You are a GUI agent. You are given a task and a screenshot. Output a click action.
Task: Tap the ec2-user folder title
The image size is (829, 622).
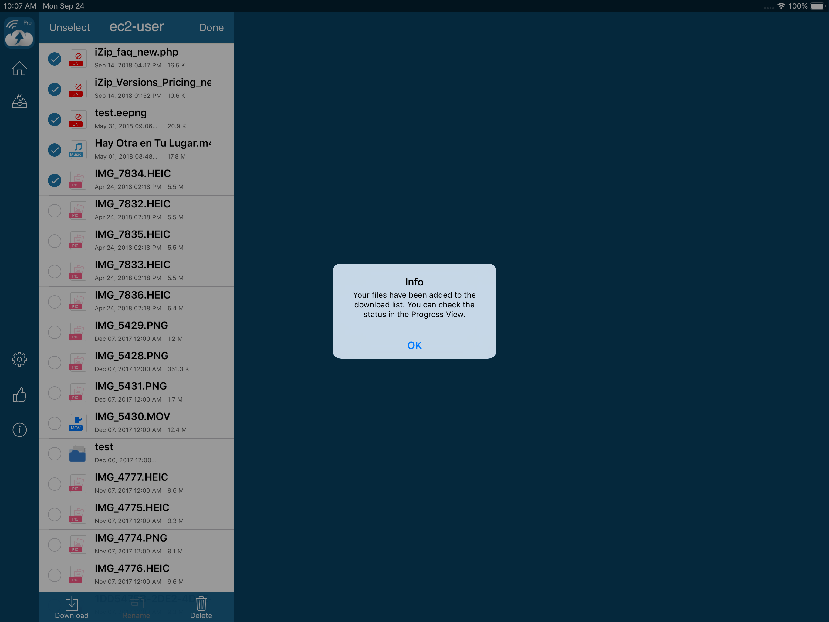[x=137, y=27]
